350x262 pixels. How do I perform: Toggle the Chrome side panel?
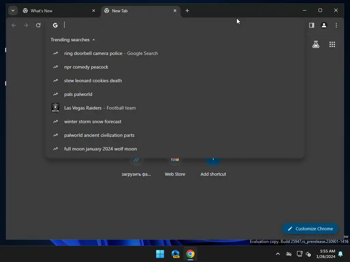tap(312, 25)
